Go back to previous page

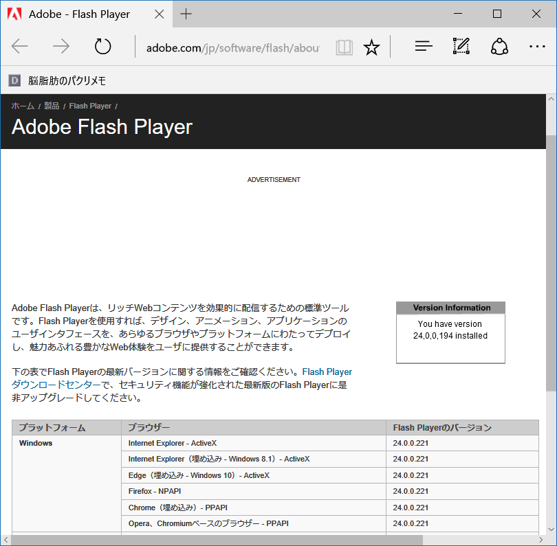[19, 47]
